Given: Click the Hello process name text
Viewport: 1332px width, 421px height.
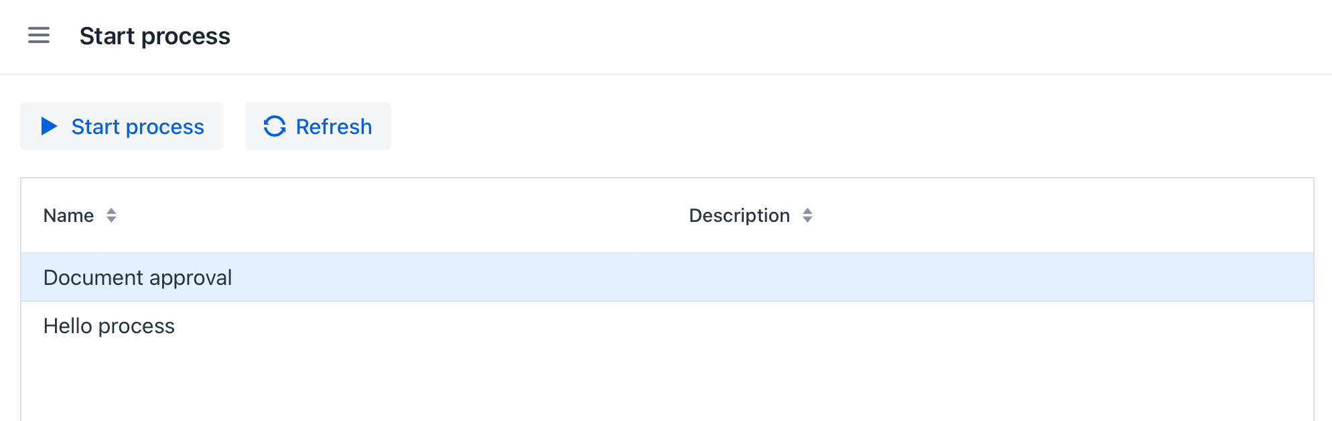Looking at the screenshot, I should click(109, 326).
